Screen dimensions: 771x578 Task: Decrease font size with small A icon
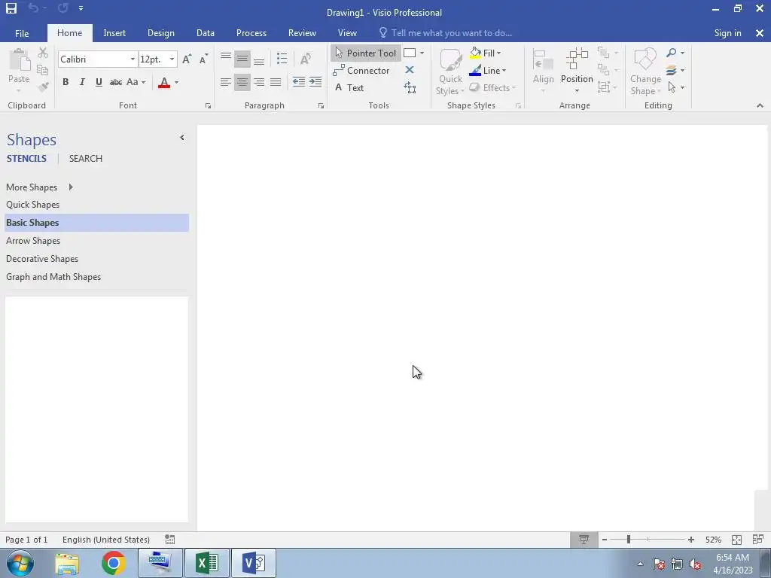(203, 59)
